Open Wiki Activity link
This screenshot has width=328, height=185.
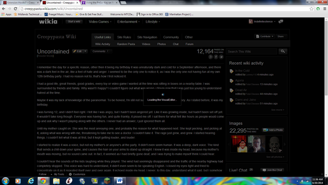point(102,44)
